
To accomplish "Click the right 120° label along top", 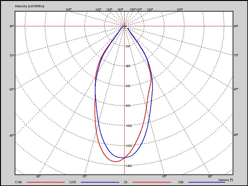I will (x=150, y=9).
